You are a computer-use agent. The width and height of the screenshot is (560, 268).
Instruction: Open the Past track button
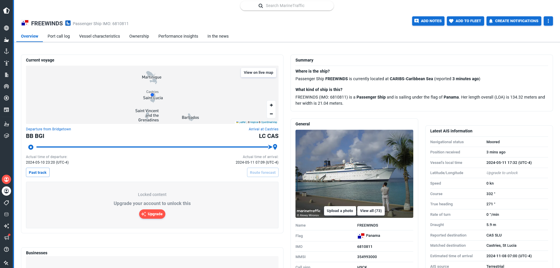(x=38, y=172)
